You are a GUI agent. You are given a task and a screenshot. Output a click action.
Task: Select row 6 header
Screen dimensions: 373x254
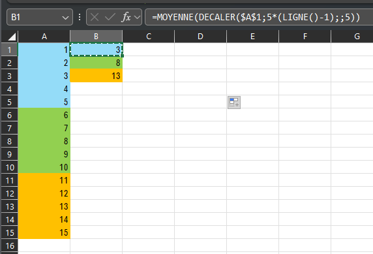[9, 115]
